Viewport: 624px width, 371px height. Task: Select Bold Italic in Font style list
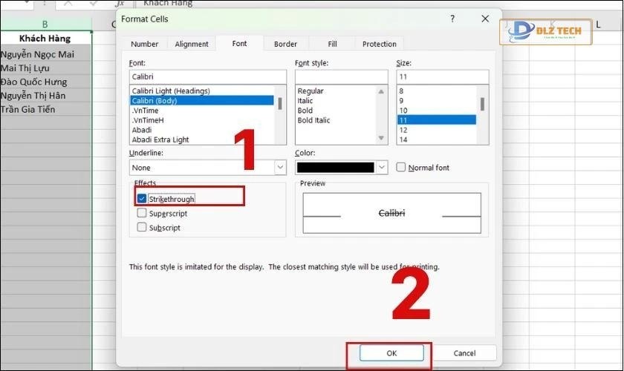click(x=313, y=120)
